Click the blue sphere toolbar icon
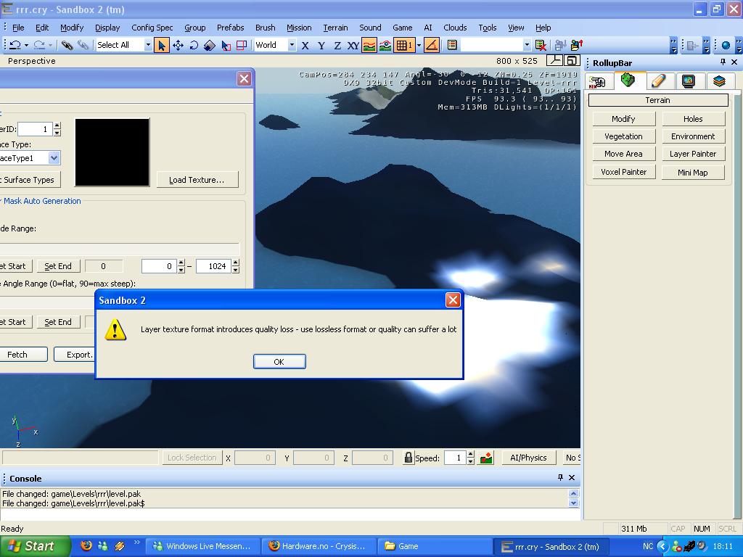Viewport: 743px width, 557px height. (726, 46)
